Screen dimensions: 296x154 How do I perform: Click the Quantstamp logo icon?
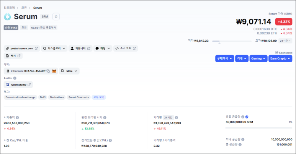[8, 84]
